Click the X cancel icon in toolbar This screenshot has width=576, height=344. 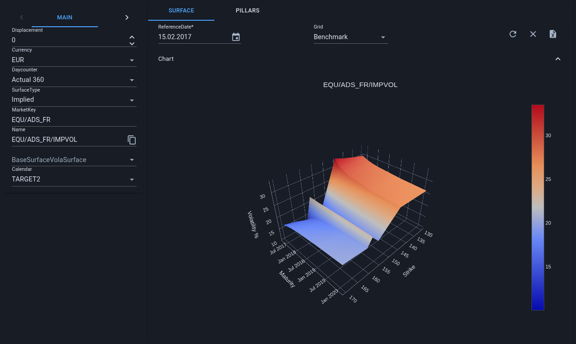533,34
